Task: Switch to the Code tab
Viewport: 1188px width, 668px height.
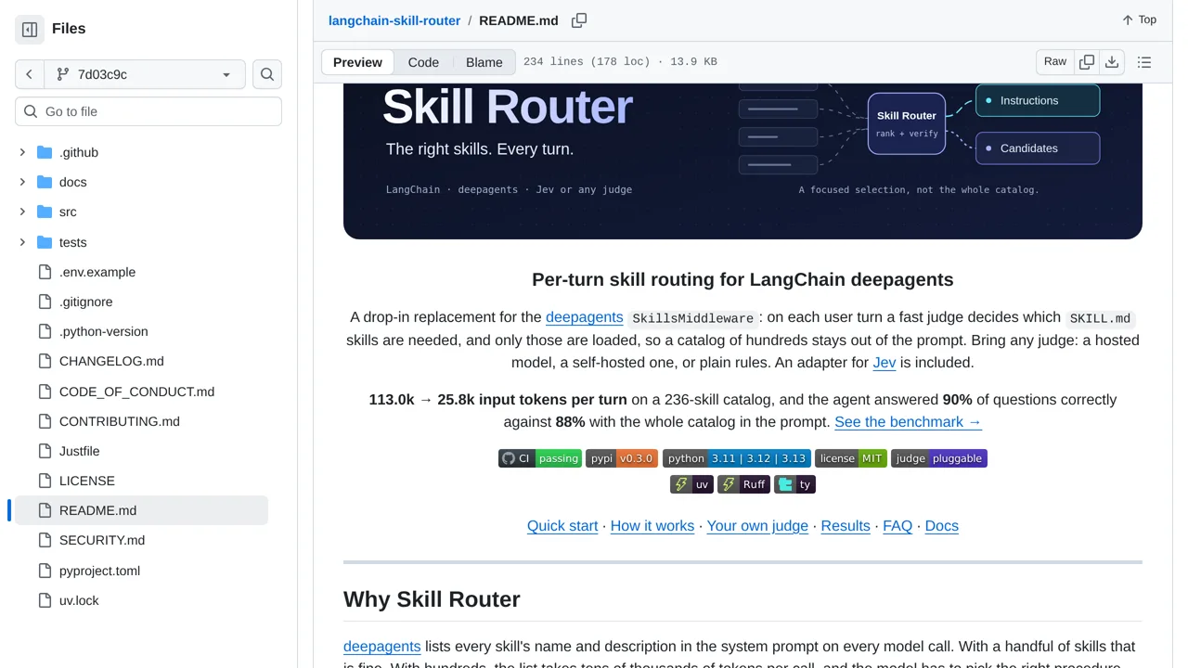Action: point(423,62)
